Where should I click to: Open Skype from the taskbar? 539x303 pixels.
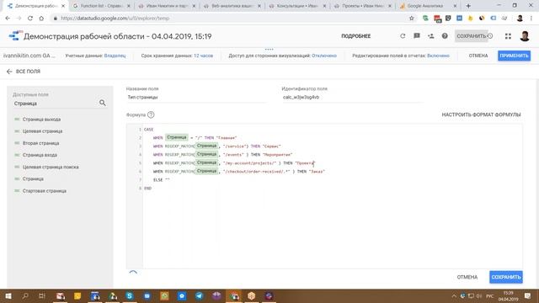[130, 295]
